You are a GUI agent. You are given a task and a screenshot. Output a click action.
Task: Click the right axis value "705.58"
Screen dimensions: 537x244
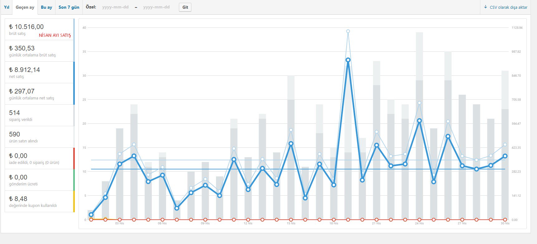(516, 100)
